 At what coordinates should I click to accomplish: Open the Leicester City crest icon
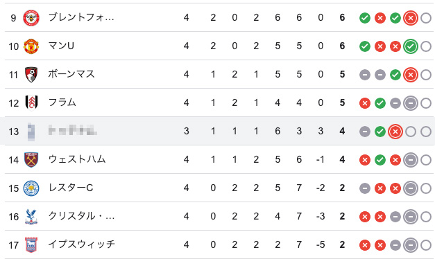[31, 188]
